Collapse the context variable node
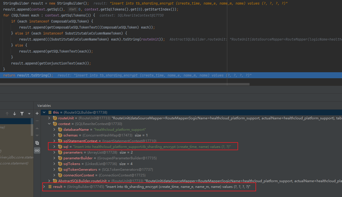 pos(49,124)
